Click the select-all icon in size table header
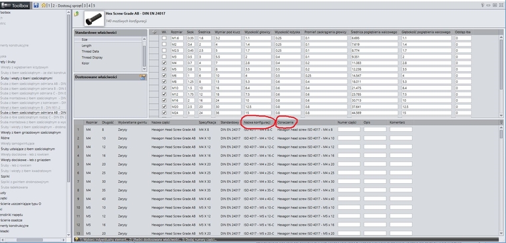This screenshot has height=243, width=506. pos(154,32)
